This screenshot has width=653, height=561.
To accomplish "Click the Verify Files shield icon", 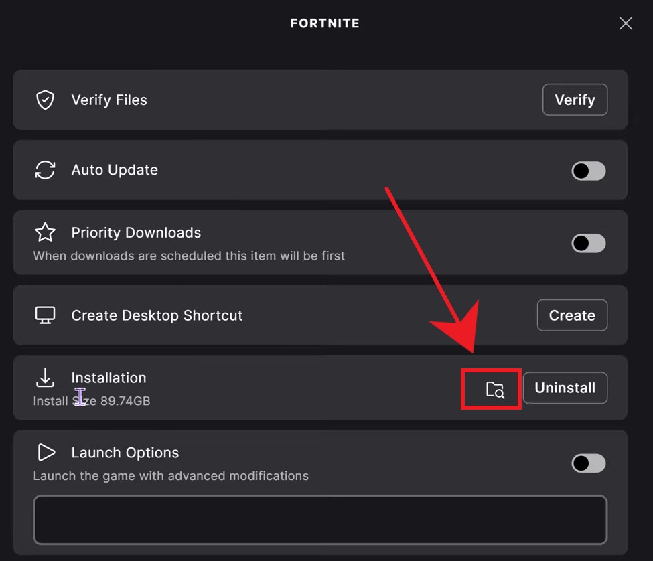I will click(45, 100).
